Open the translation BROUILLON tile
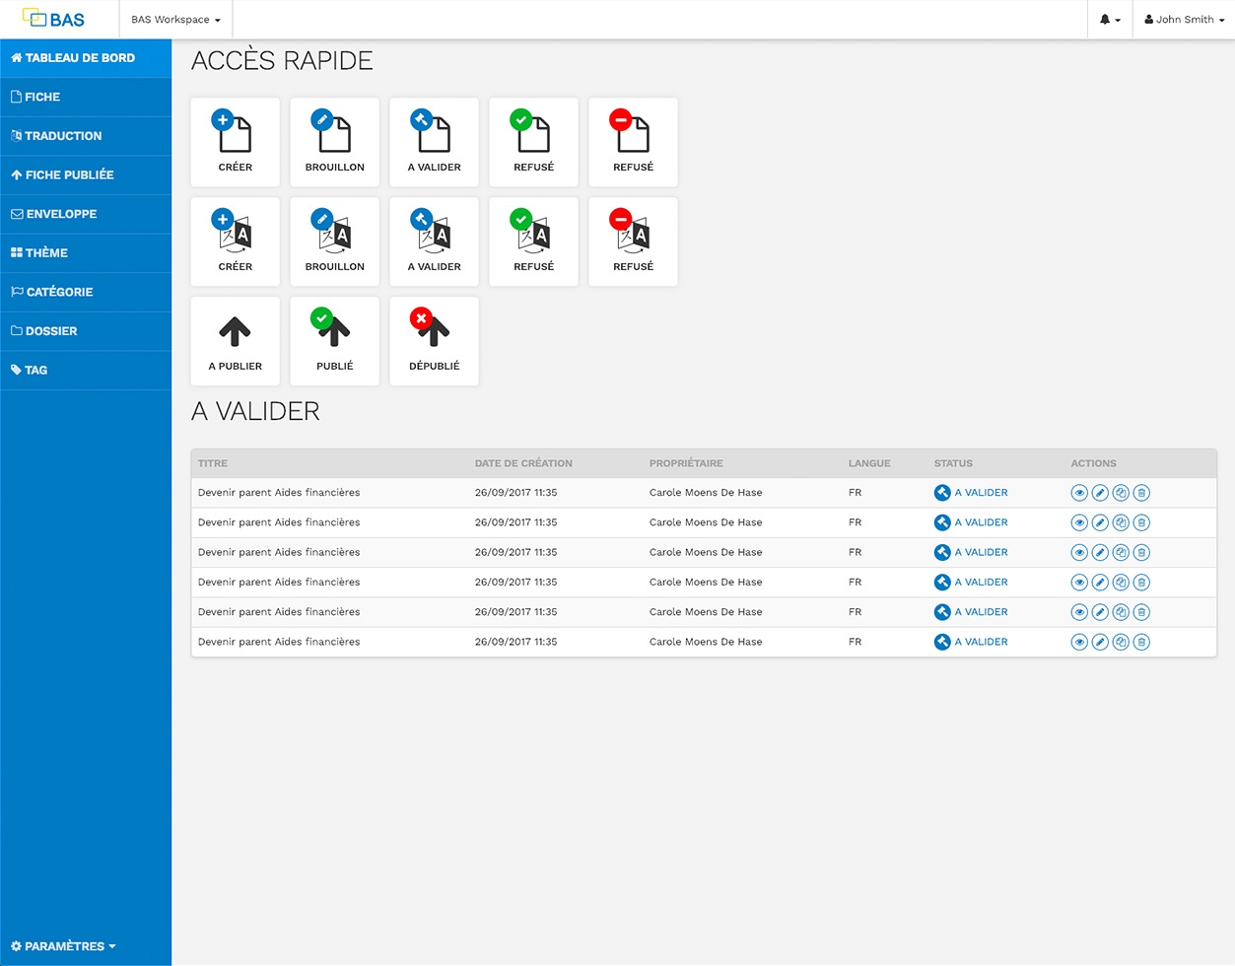1235x966 pixels. pyautogui.click(x=334, y=241)
